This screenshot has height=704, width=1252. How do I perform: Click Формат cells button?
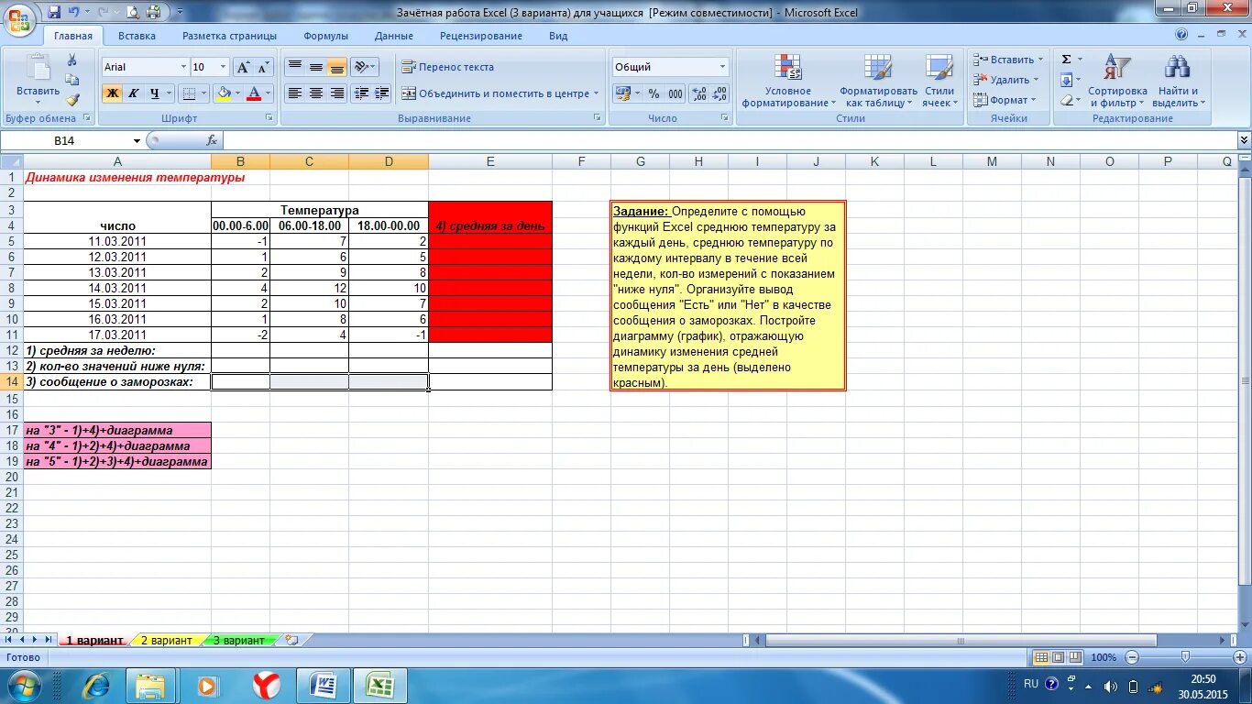[x=1004, y=100]
